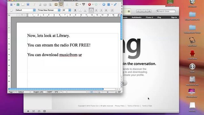Enable justified paragraph alignment
The width and height of the screenshot is (204, 115).
[x=106, y=10]
